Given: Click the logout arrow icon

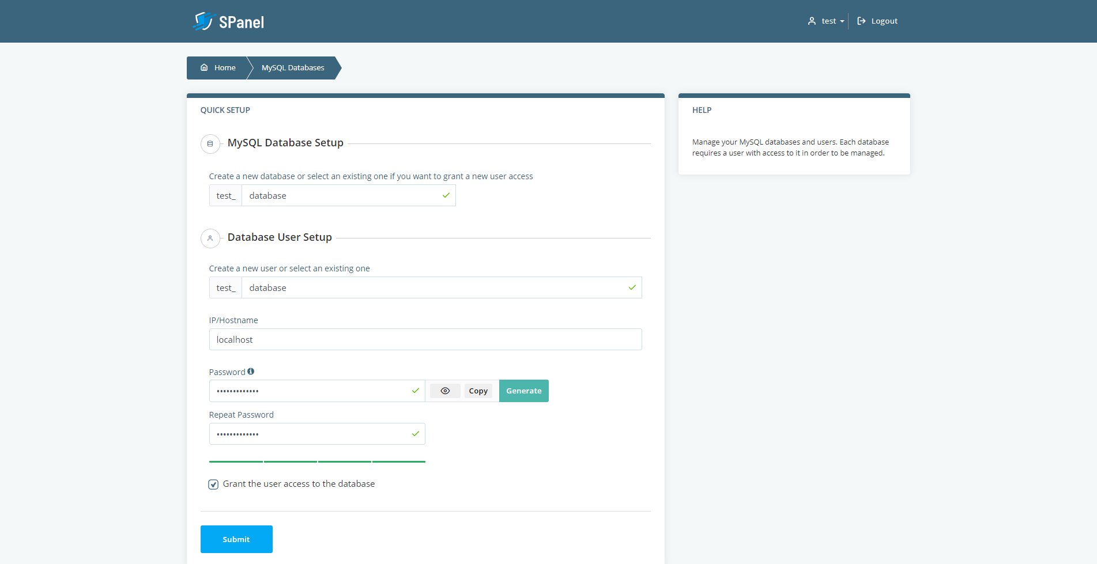Looking at the screenshot, I should point(861,21).
